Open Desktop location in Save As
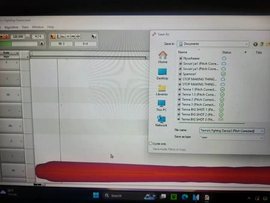The width and height of the screenshot is (270, 203). [162, 74]
